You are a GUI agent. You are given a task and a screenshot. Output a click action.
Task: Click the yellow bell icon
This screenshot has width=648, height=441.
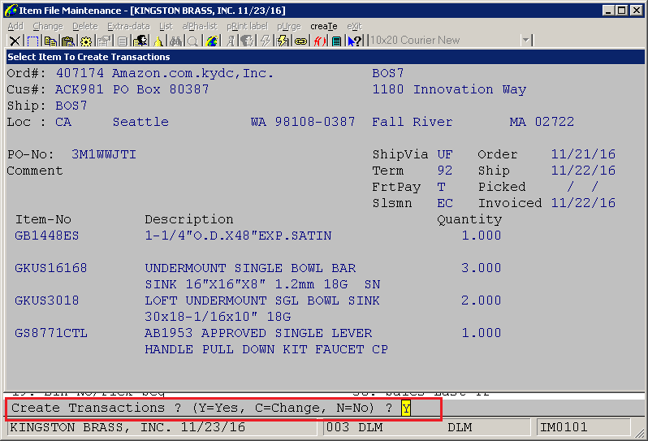[x=158, y=41]
